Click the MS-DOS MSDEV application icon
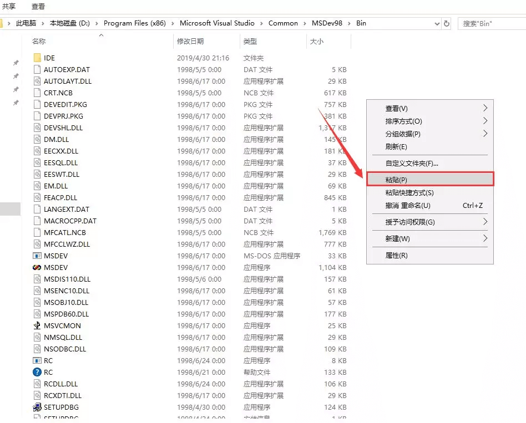Image resolution: width=526 pixels, height=423 pixels. (x=37, y=256)
